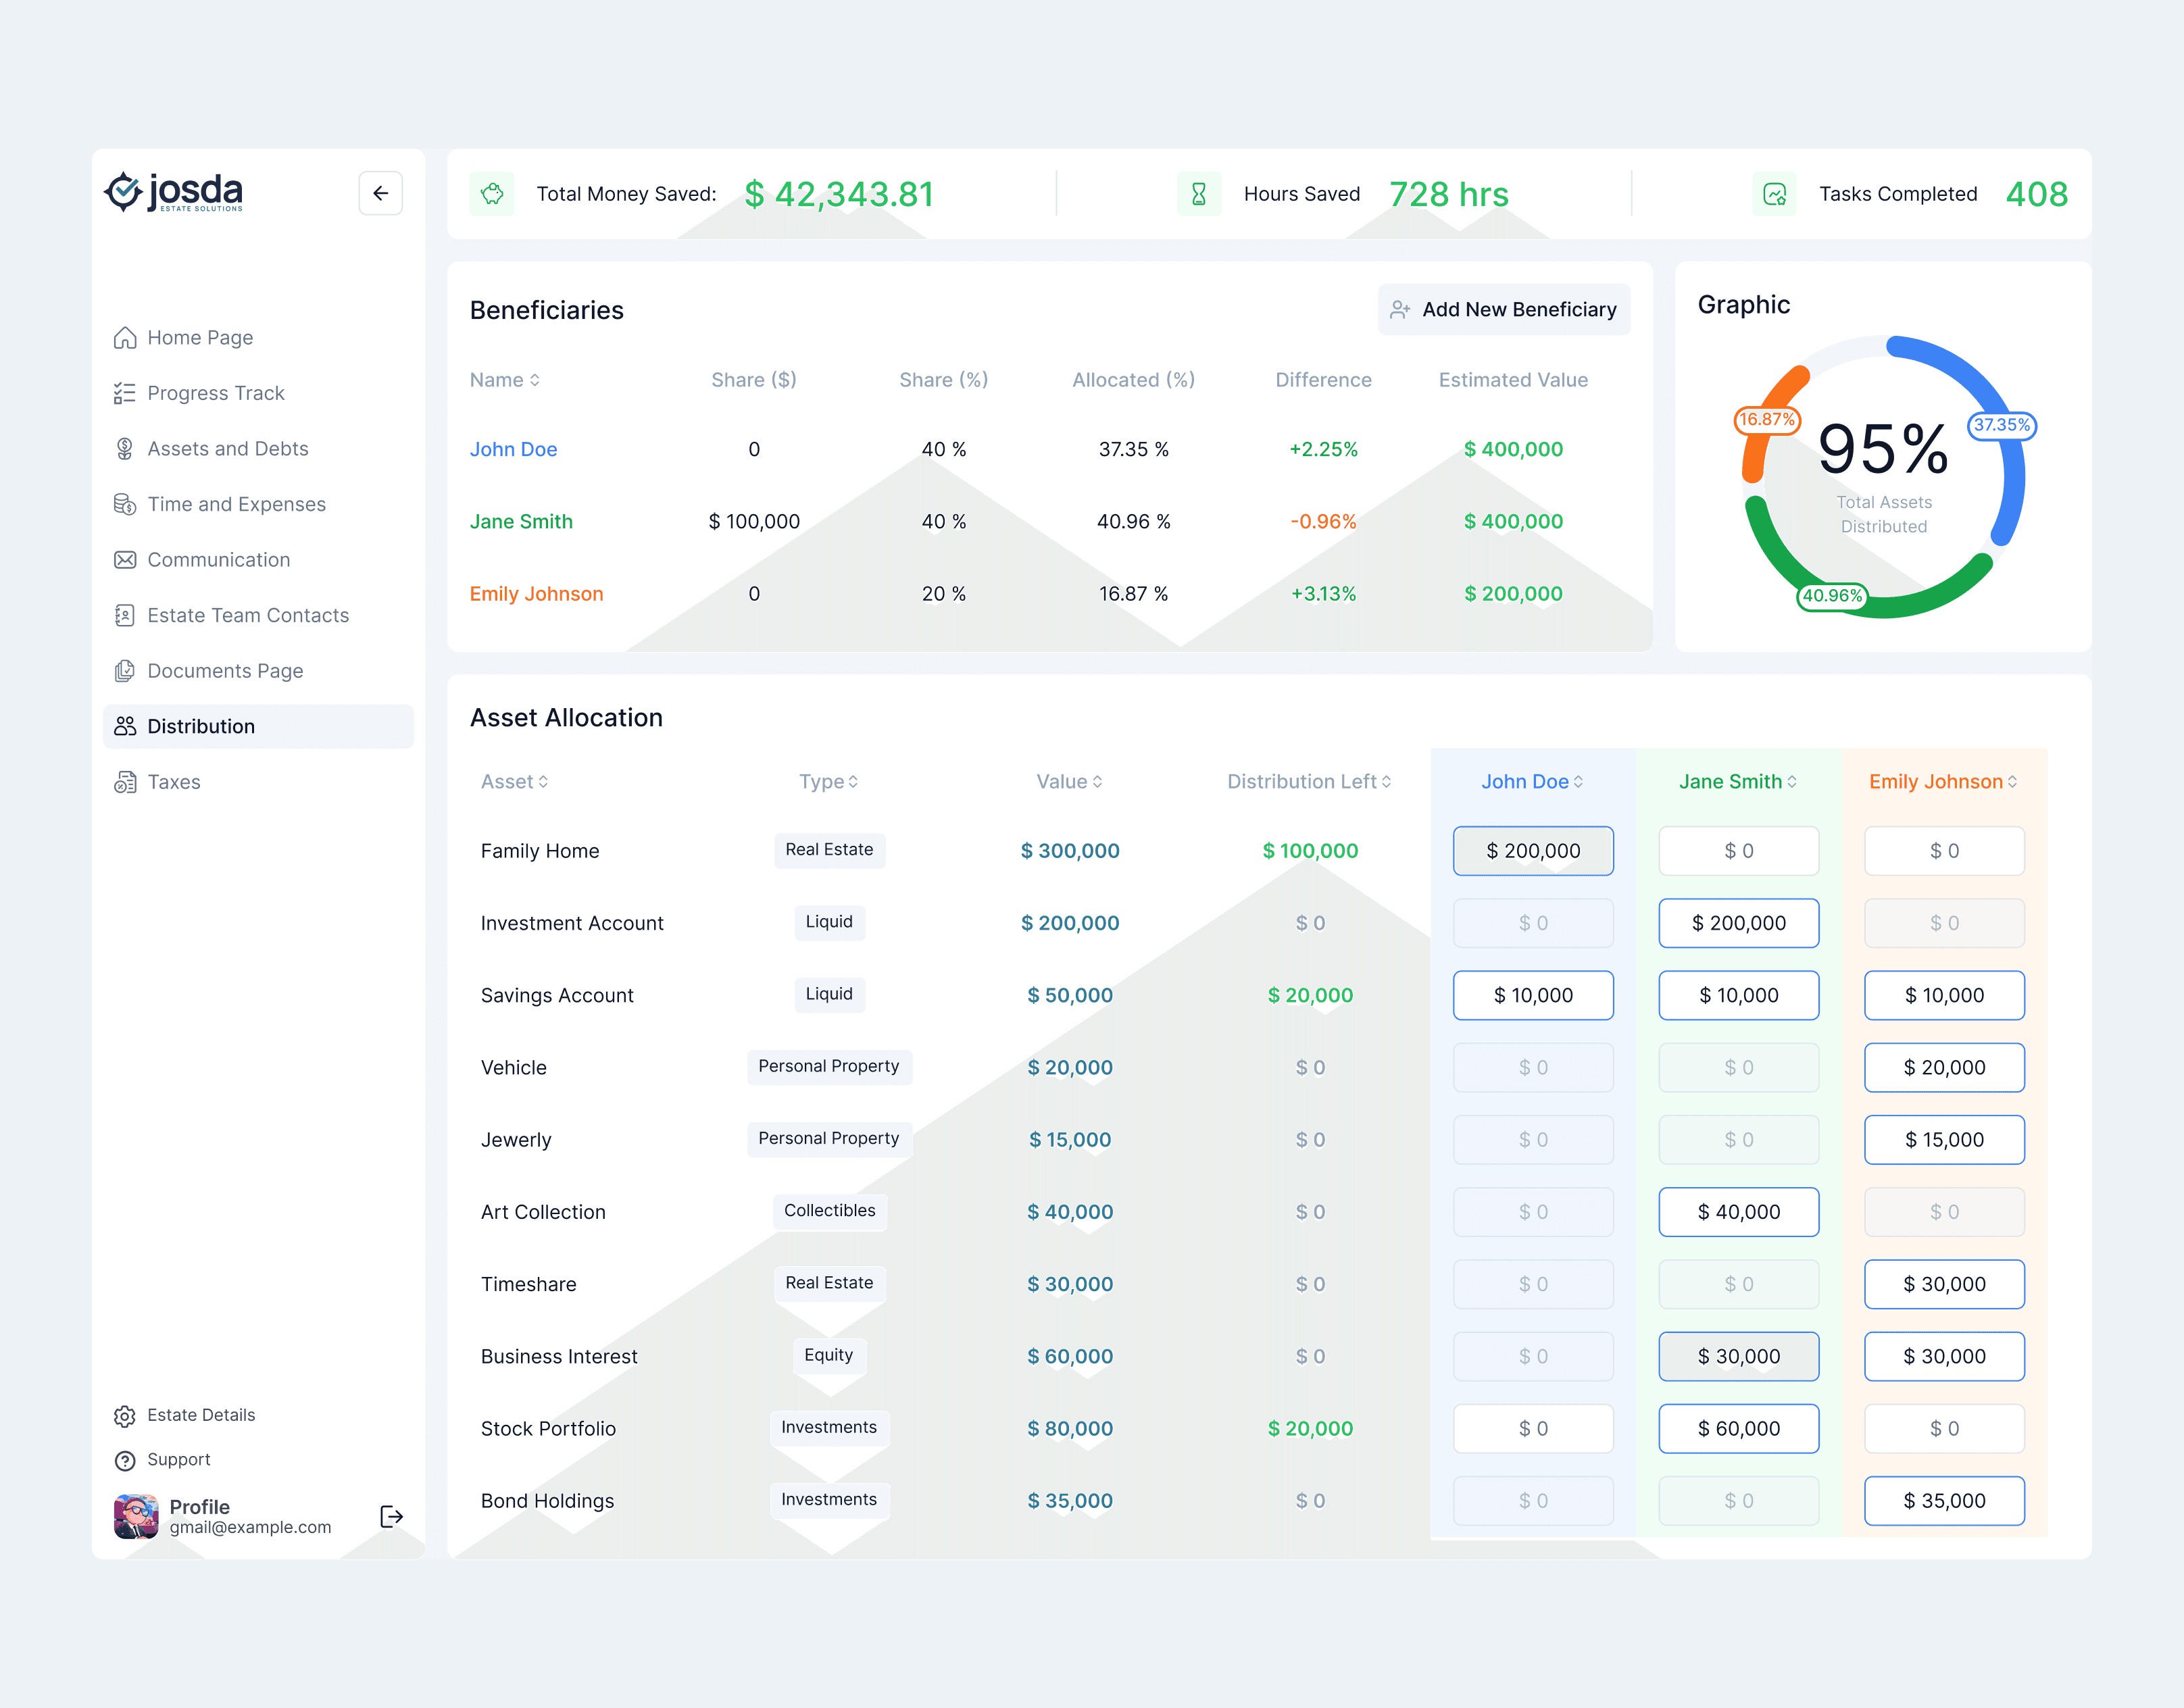Edit John Doe's Stock Portfolio $0 field
Screen dimensions: 2184x1708
click(x=1533, y=1429)
